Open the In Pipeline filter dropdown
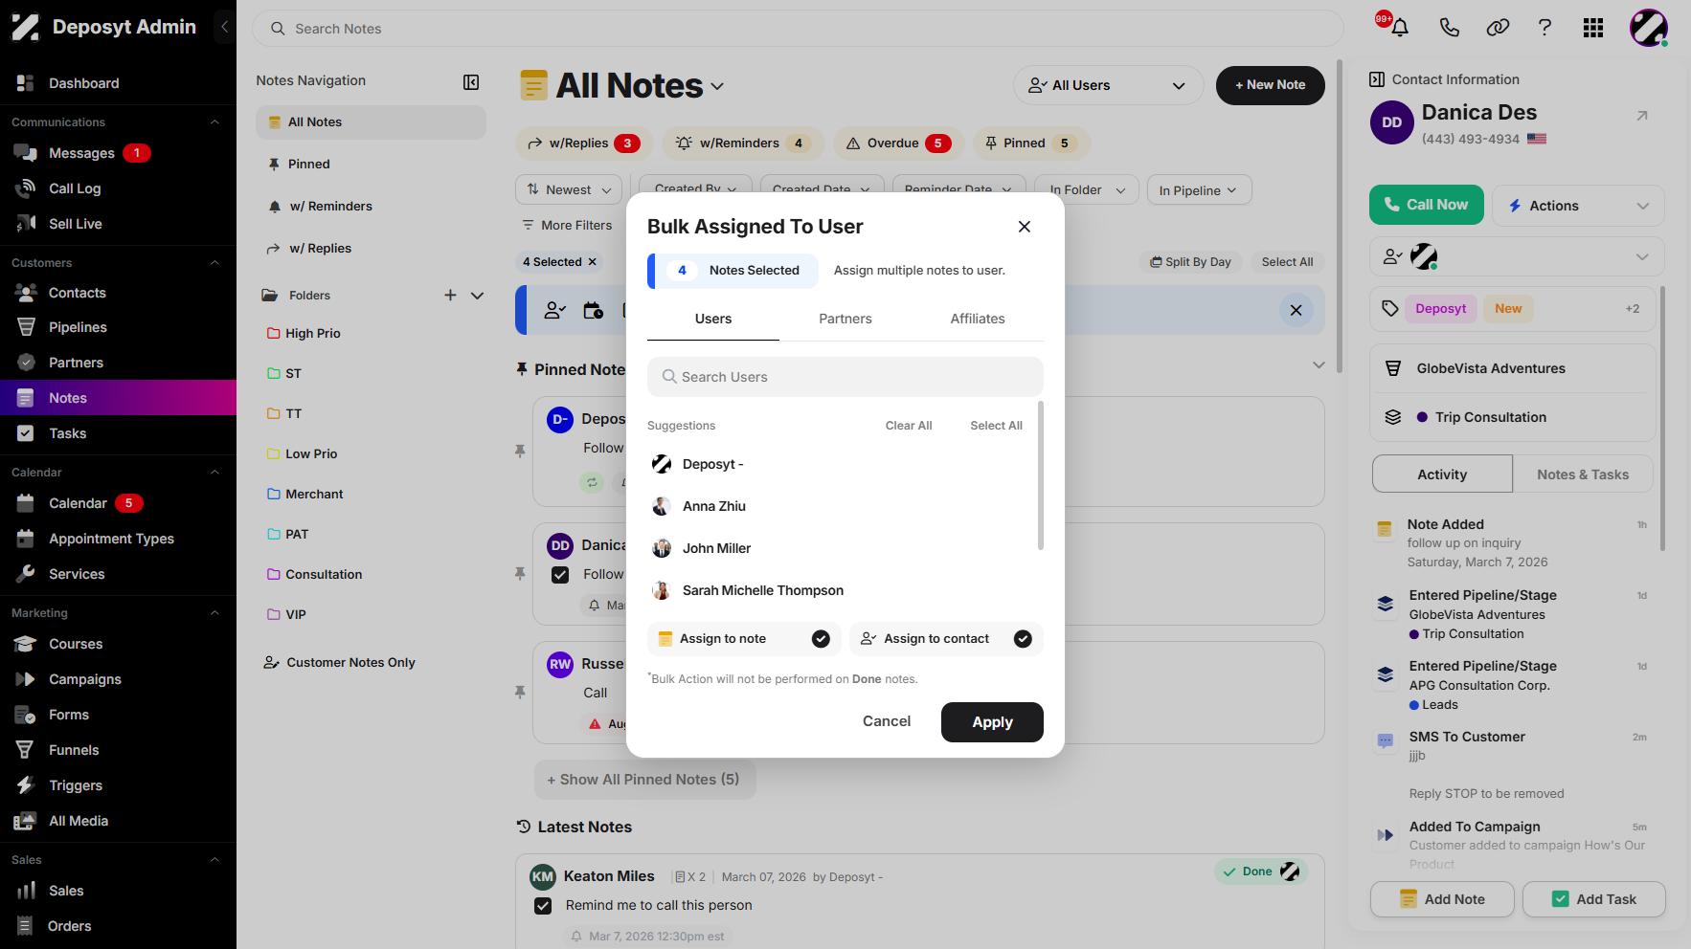The width and height of the screenshot is (1691, 949). [1199, 189]
